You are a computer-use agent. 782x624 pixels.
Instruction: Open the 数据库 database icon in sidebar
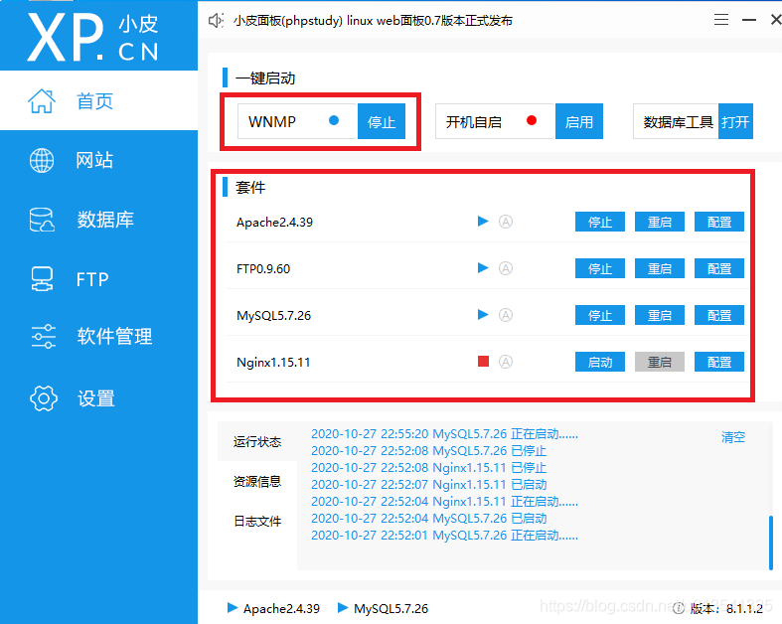[42, 220]
